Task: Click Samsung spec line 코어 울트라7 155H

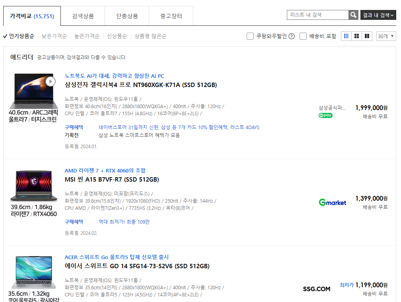Action: pos(133,113)
